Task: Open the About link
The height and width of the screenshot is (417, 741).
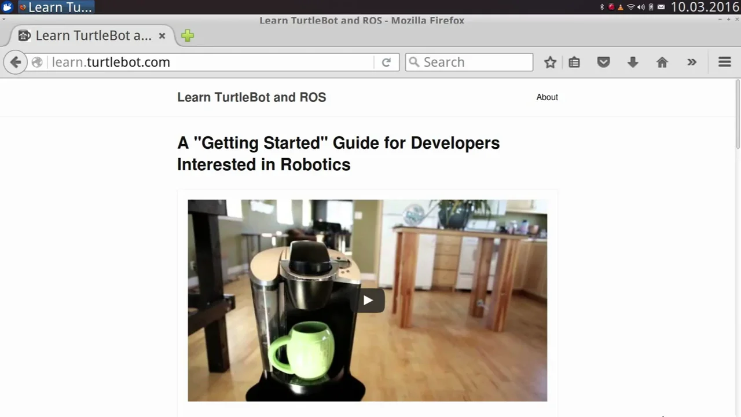Action: click(547, 97)
